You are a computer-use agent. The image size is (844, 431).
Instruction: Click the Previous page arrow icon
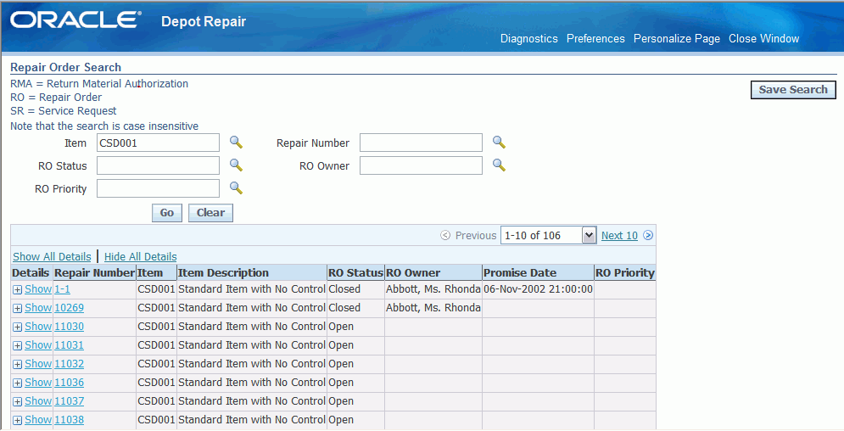point(445,235)
